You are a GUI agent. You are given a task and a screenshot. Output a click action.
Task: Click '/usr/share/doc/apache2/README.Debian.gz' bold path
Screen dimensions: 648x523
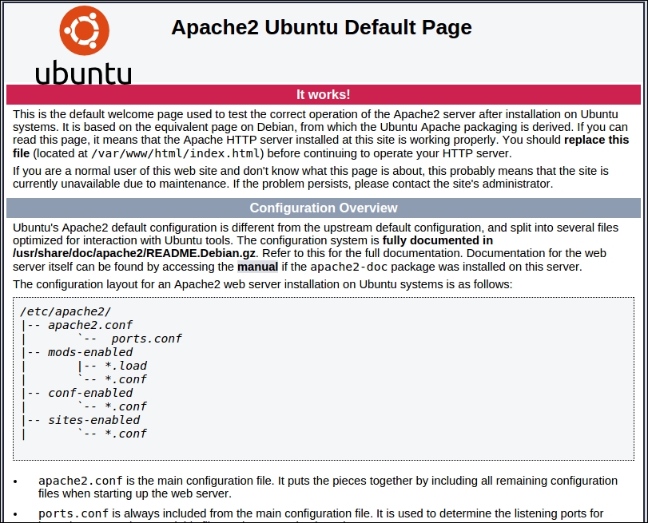coord(134,253)
